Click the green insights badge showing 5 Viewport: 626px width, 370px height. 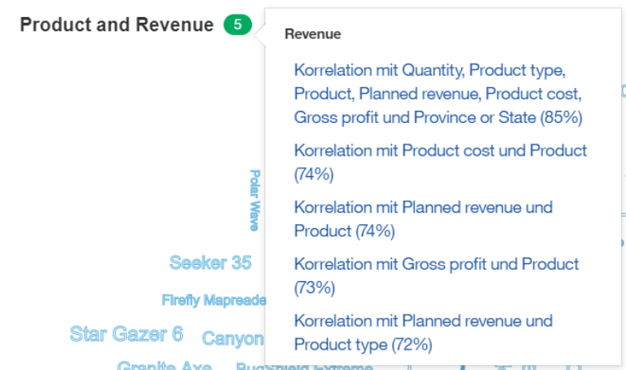[x=237, y=24]
